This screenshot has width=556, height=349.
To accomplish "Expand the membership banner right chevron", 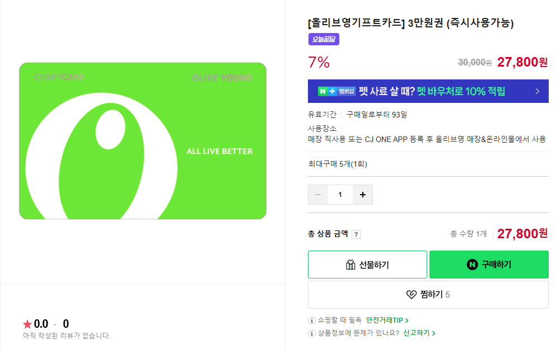I will pos(537,91).
